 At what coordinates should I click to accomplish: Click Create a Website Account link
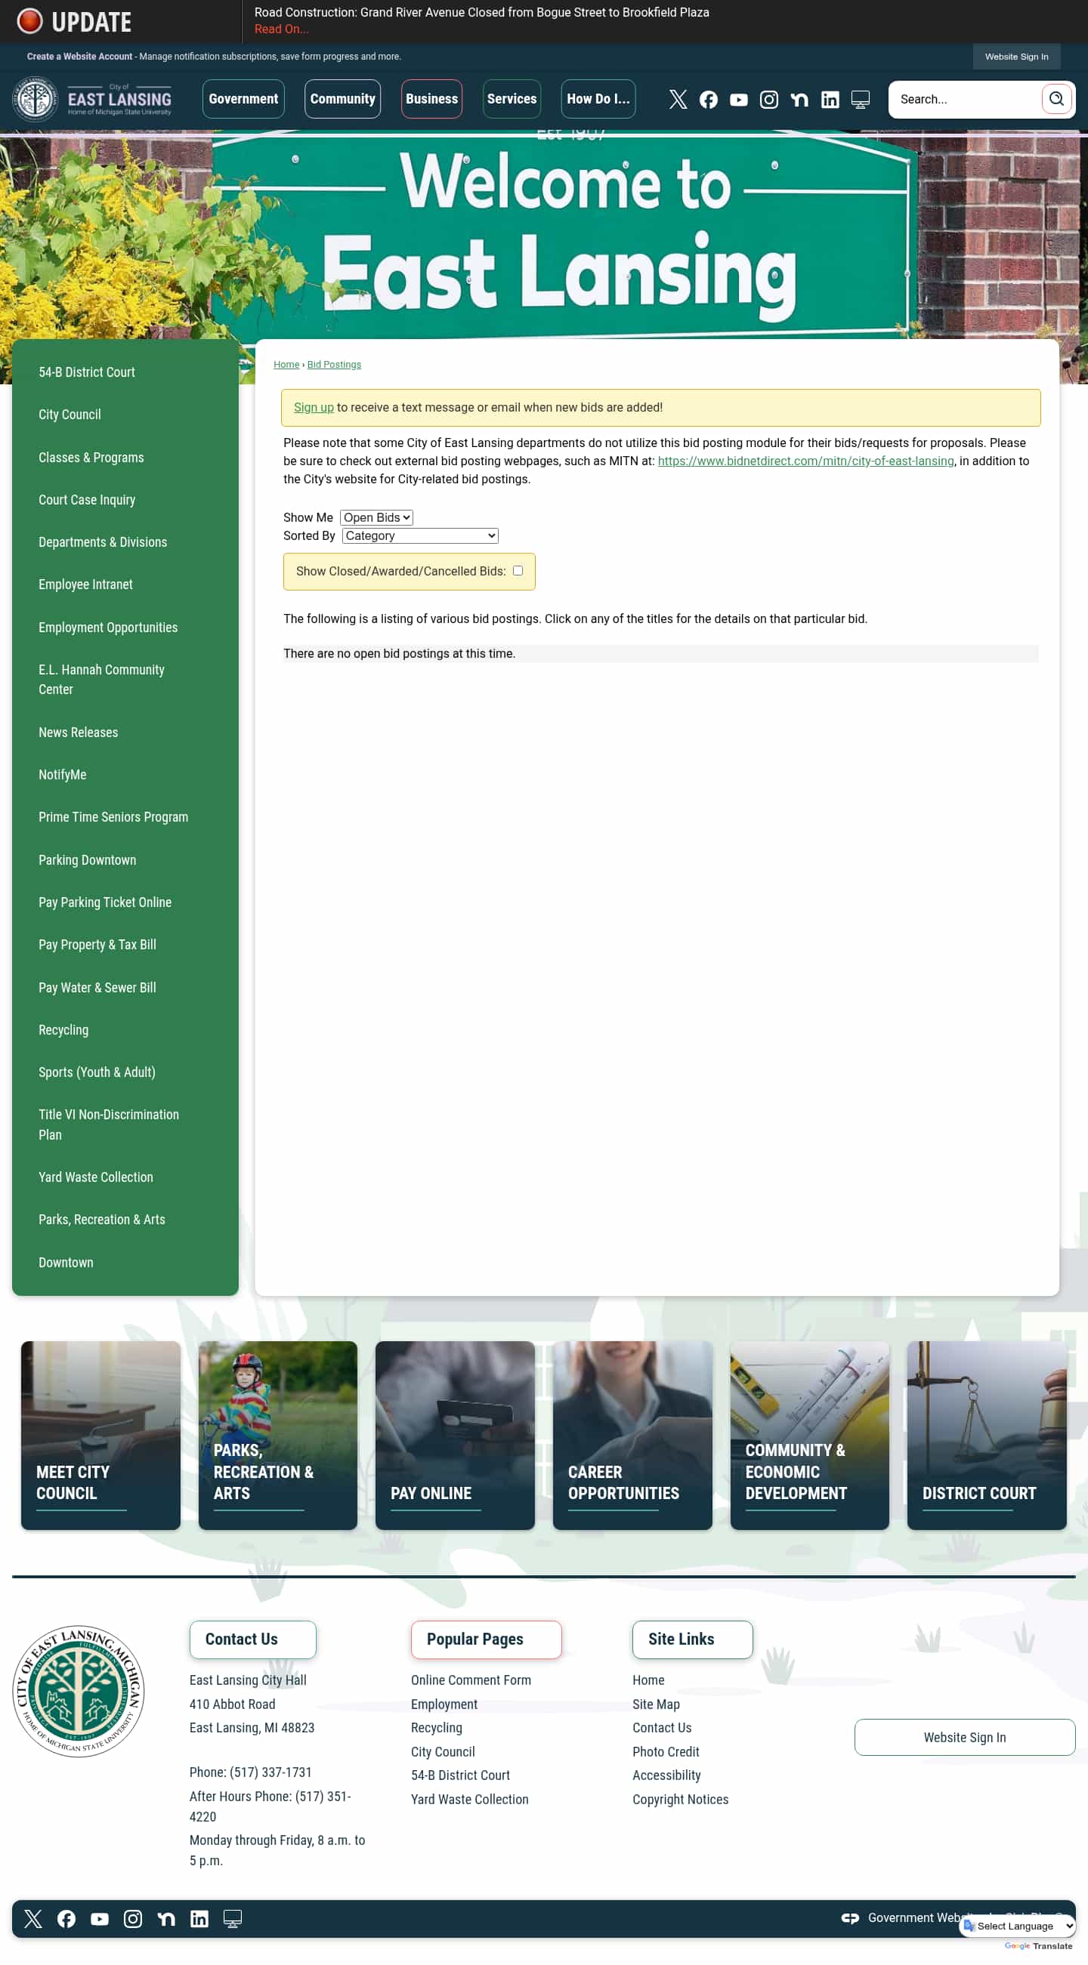pos(79,57)
